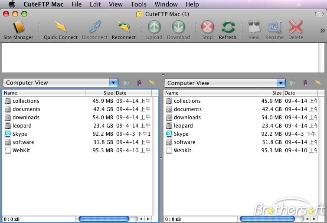Sort right pane by Name column

tap(210, 93)
